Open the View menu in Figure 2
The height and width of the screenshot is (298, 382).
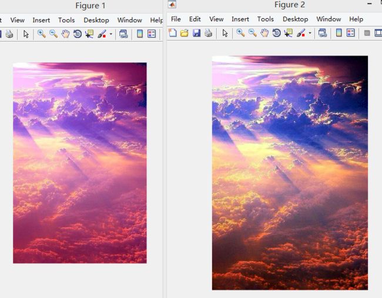tap(216, 19)
